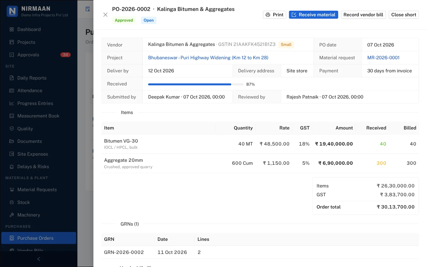Click Record vendor bill button
This screenshot has width=427, height=267.
363,15
